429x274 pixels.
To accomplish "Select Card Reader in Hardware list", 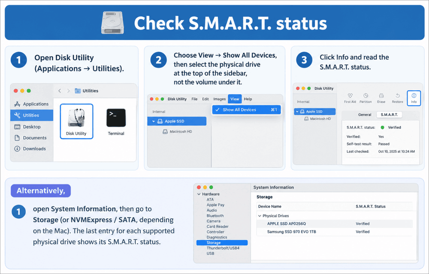I will (x=218, y=226).
